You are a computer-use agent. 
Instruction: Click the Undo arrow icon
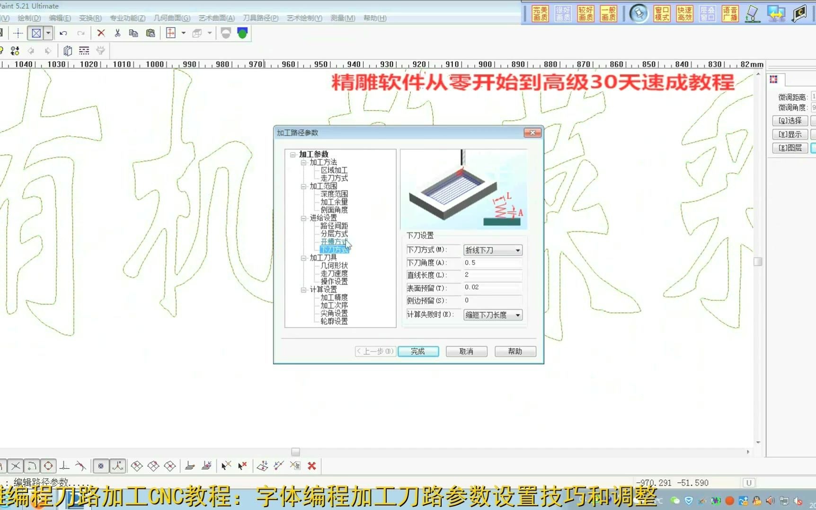[x=63, y=33]
